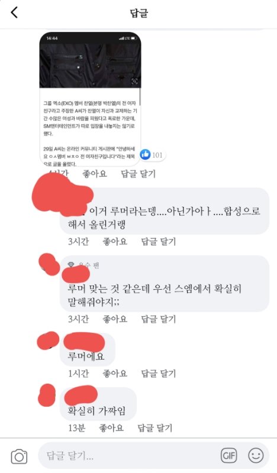Reply to the comment mentioning '스엠에서 확실히'
Image resolution: width=277 pixels, height=473 pixels.
click(x=158, y=319)
